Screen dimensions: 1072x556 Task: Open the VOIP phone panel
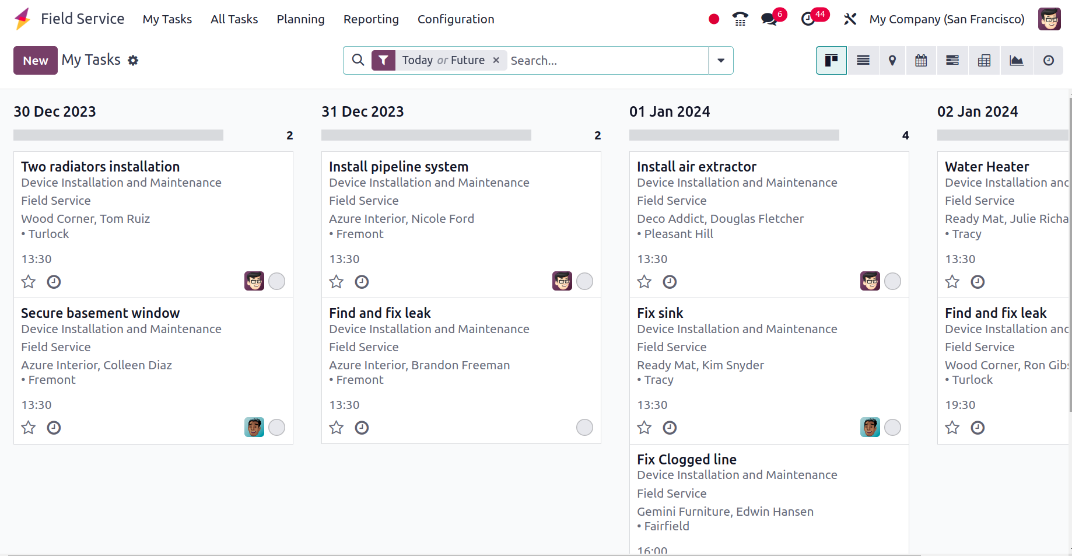pyautogui.click(x=740, y=19)
